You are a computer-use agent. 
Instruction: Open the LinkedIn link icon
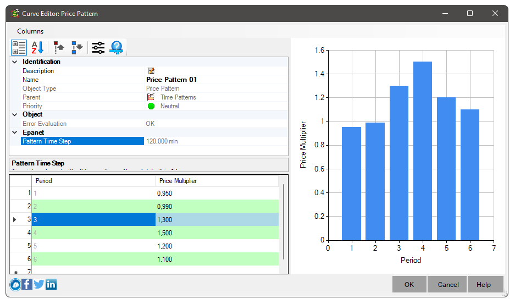click(51, 284)
